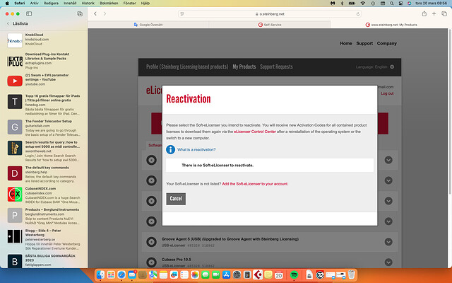Open Mail app from the Dock

point(132,275)
